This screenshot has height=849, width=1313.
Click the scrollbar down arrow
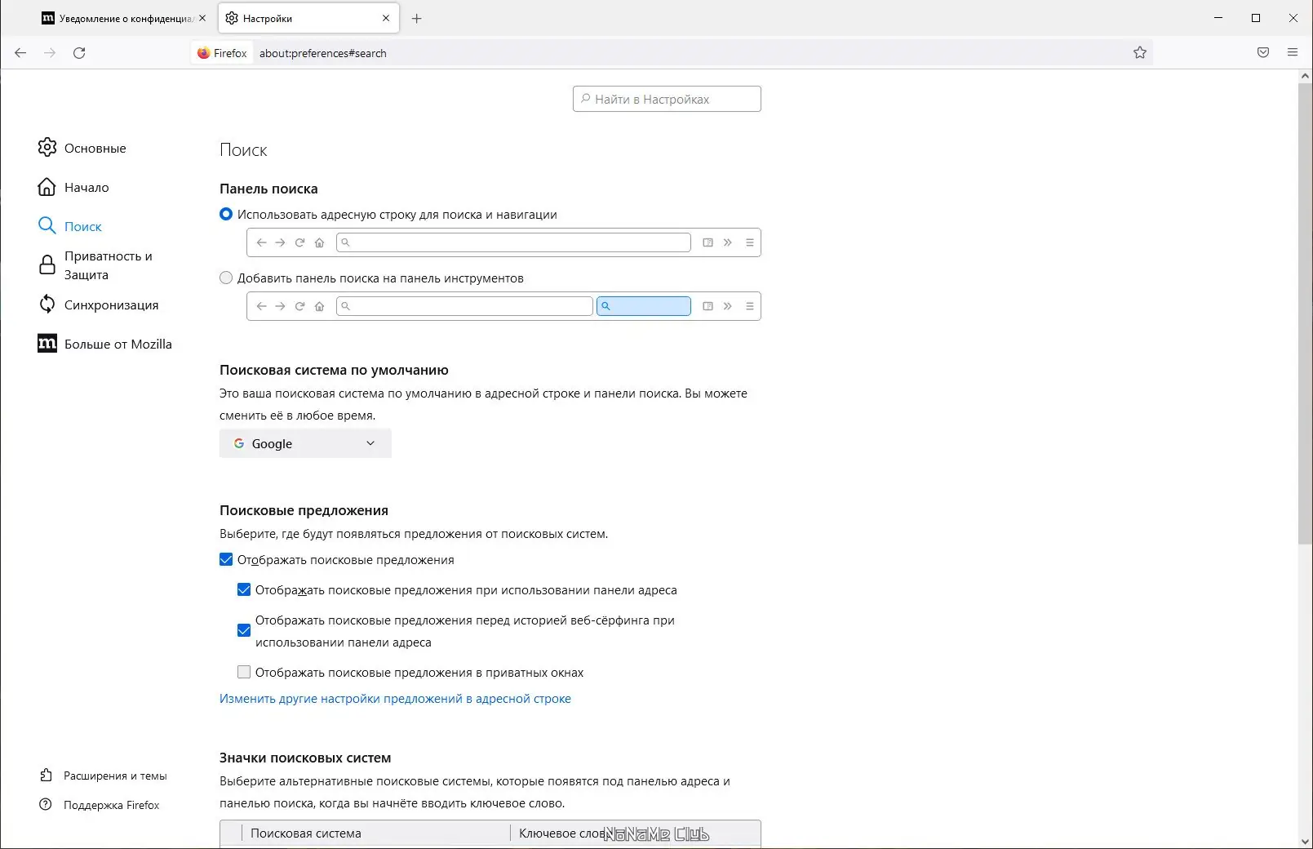click(1305, 841)
